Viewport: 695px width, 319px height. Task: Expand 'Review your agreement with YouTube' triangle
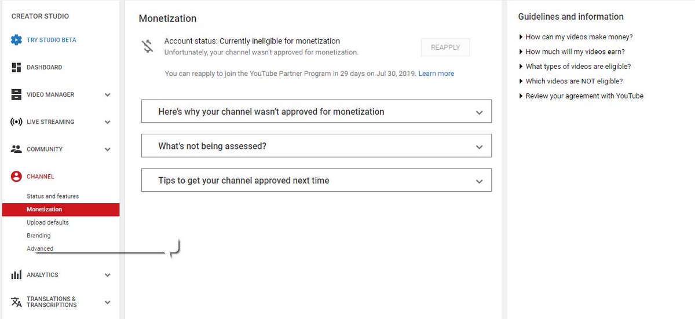[521, 96]
